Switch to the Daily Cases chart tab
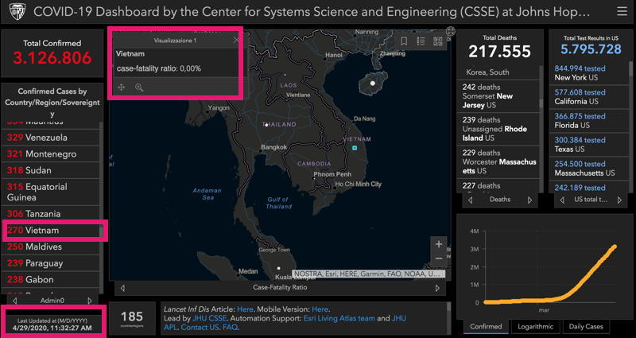 (586, 327)
